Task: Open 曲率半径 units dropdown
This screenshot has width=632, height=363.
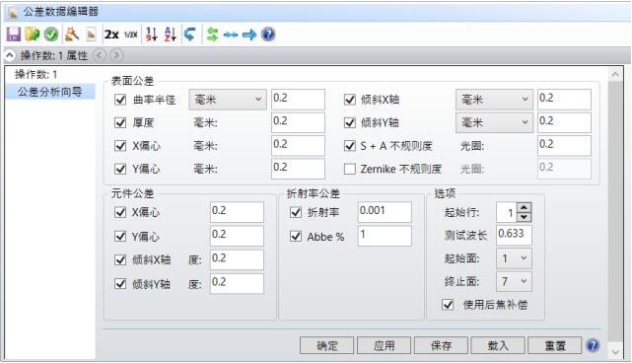Action: pyautogui.click(x=228, y=100)
